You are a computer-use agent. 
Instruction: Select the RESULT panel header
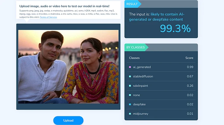pos(133,4)
